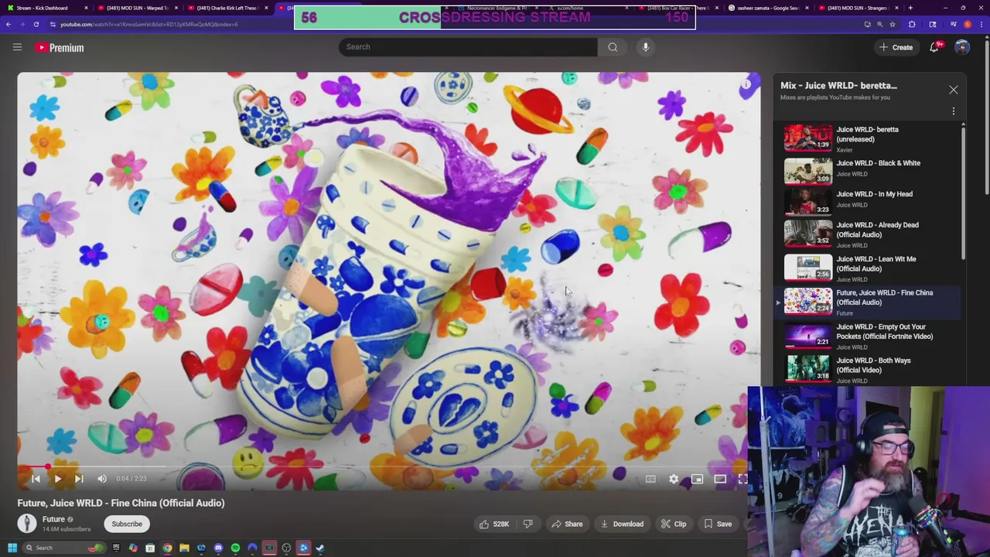This screenshot has height=557, width=990.
Task: Open File Explorer from the taskbar
Action: click(184, 548)
